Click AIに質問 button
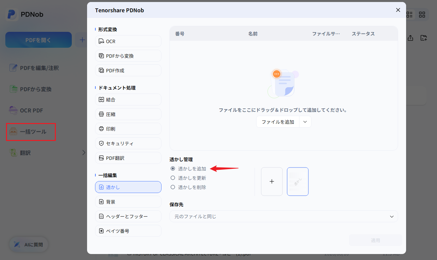 (x=29, y=245)
